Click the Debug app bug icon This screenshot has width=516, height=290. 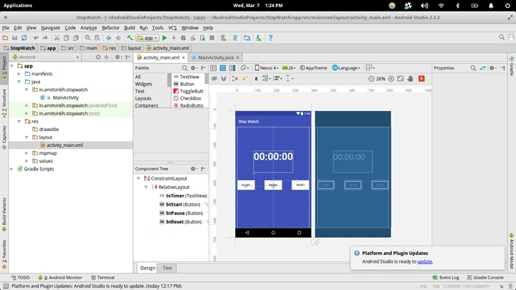pos(183,38)
